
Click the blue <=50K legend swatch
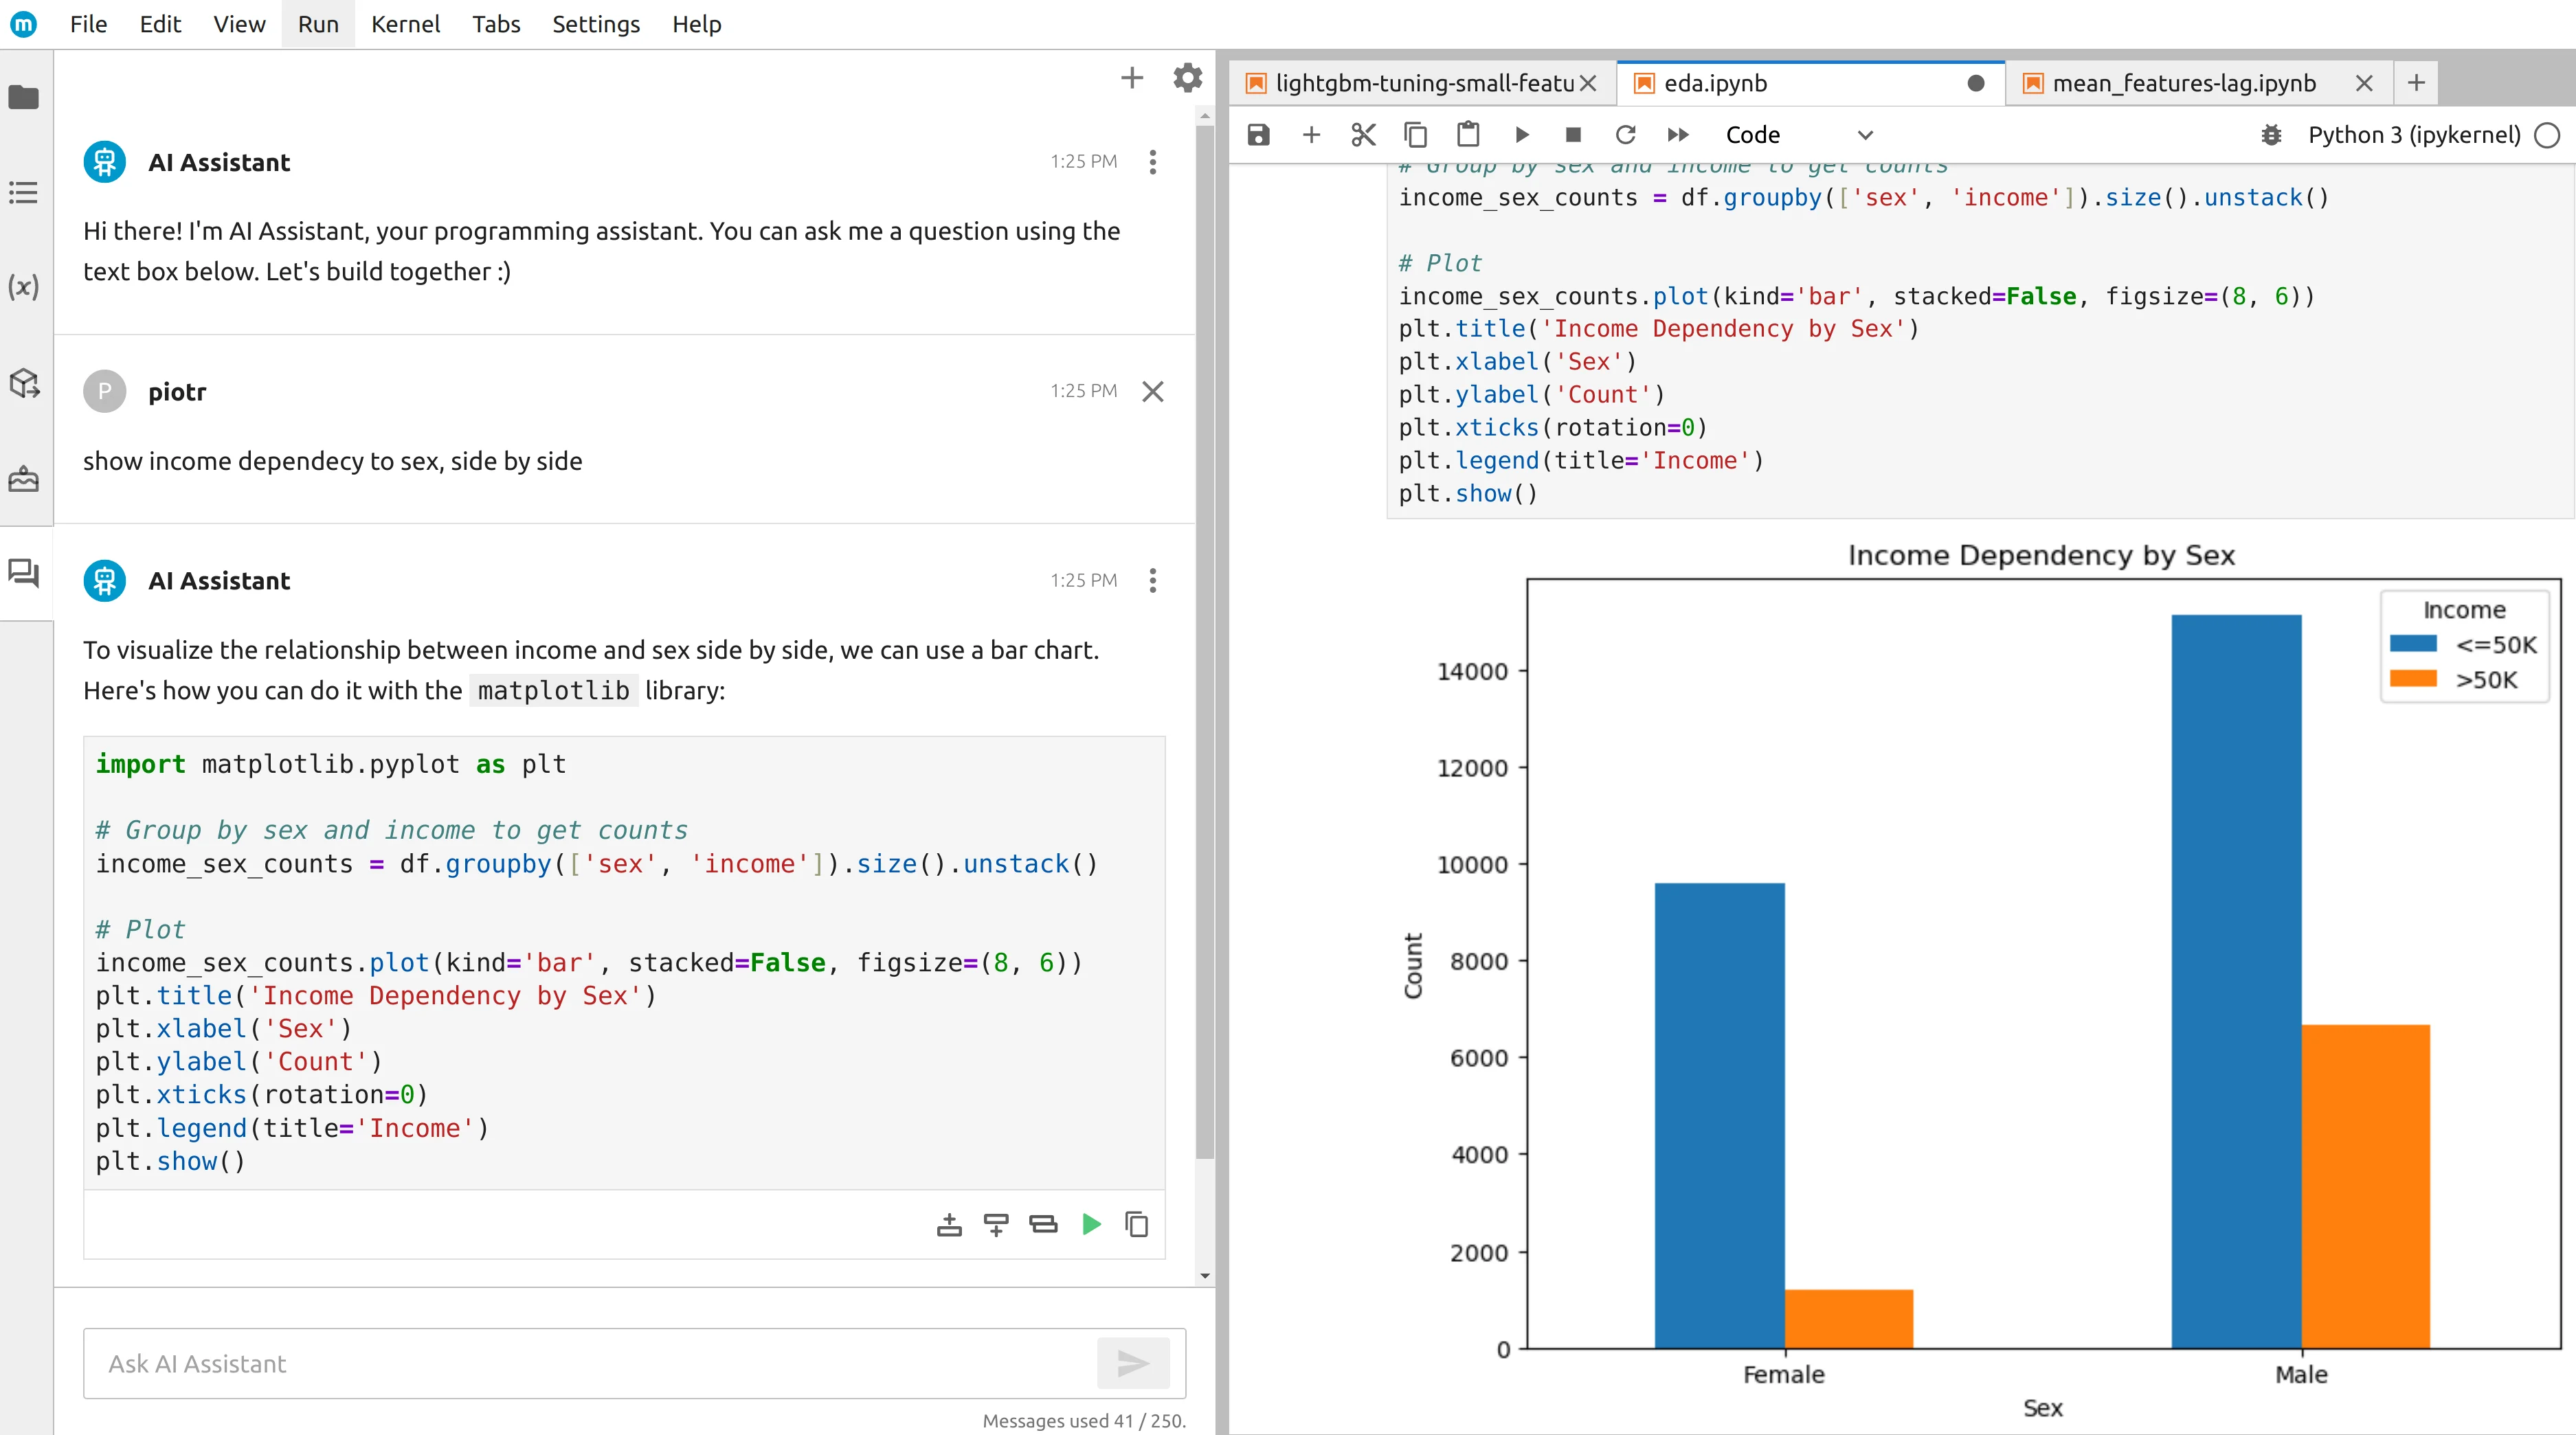(2412, 644)
